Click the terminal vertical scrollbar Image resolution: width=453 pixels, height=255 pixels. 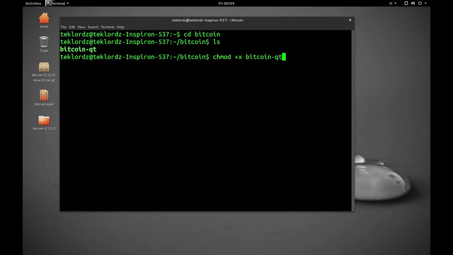pyautogui.click(x=353, y=120)
